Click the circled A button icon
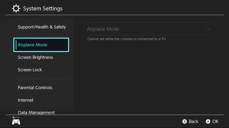 [208, 122]
